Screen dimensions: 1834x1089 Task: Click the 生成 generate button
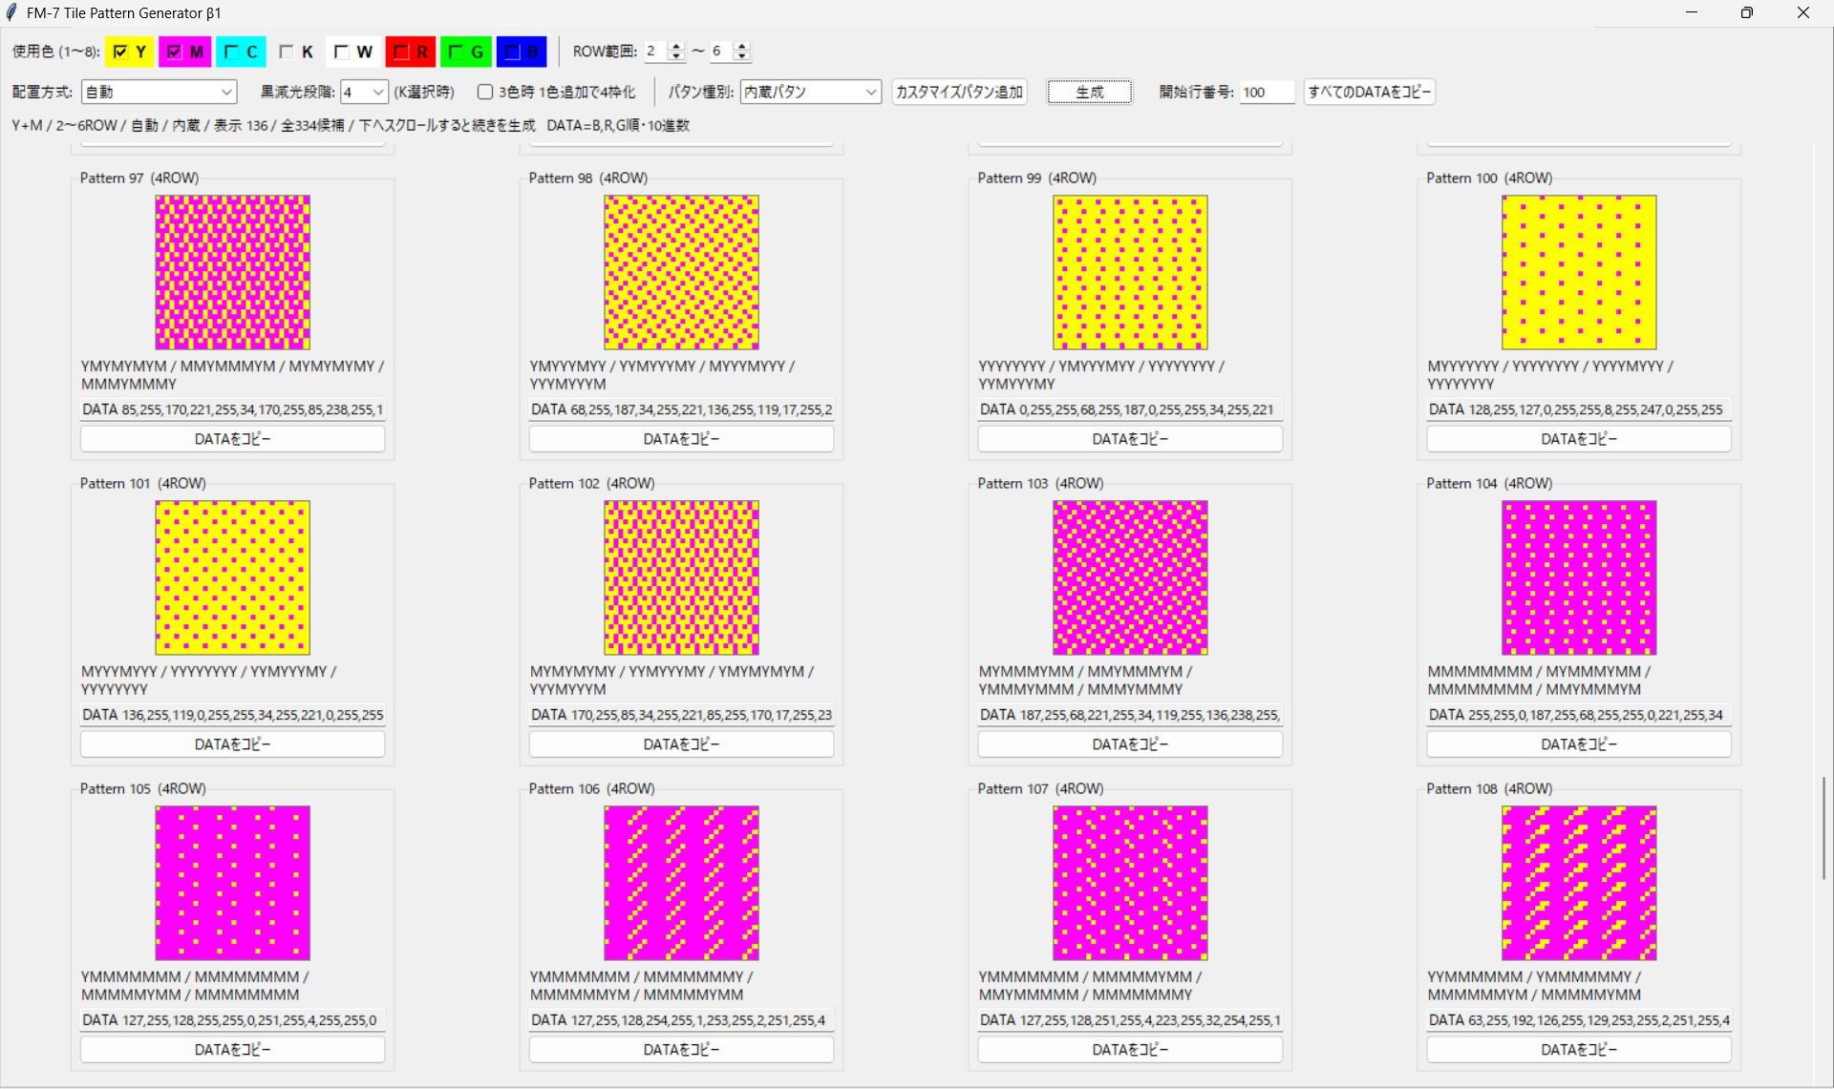coord(1090,92)
